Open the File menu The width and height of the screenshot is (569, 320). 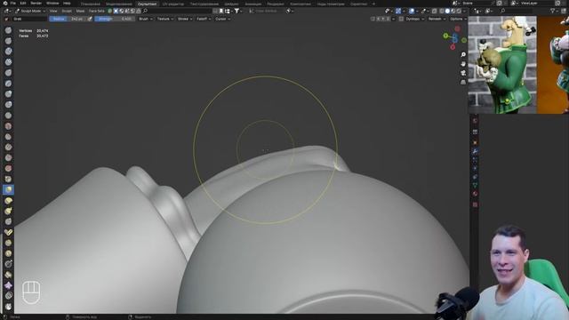[x=13, y=3]
